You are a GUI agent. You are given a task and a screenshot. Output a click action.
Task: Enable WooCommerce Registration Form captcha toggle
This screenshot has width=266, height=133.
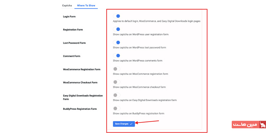click(117, 69)
